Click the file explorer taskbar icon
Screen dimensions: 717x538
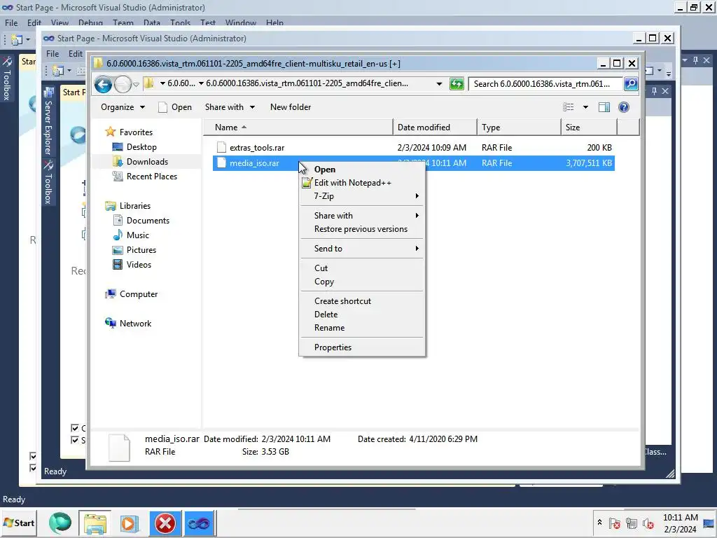[x=95, y=523]
